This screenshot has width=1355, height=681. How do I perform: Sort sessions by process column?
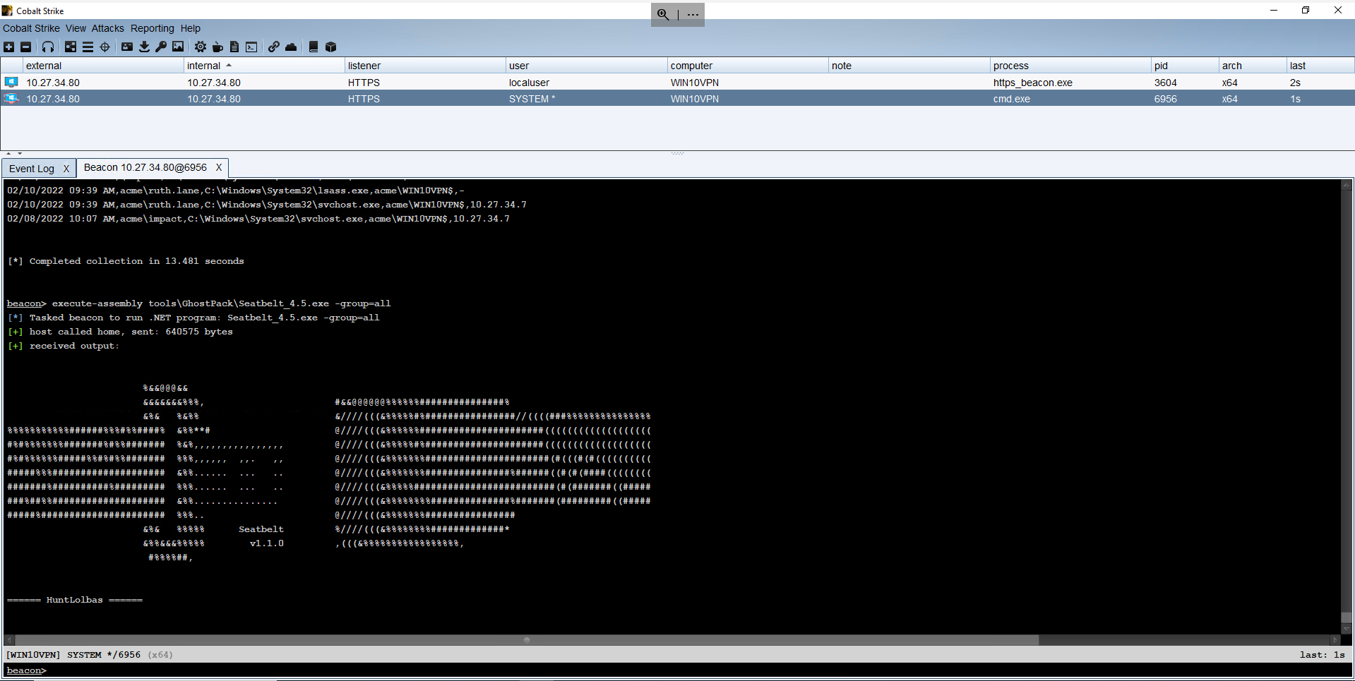pos(1070,66)
